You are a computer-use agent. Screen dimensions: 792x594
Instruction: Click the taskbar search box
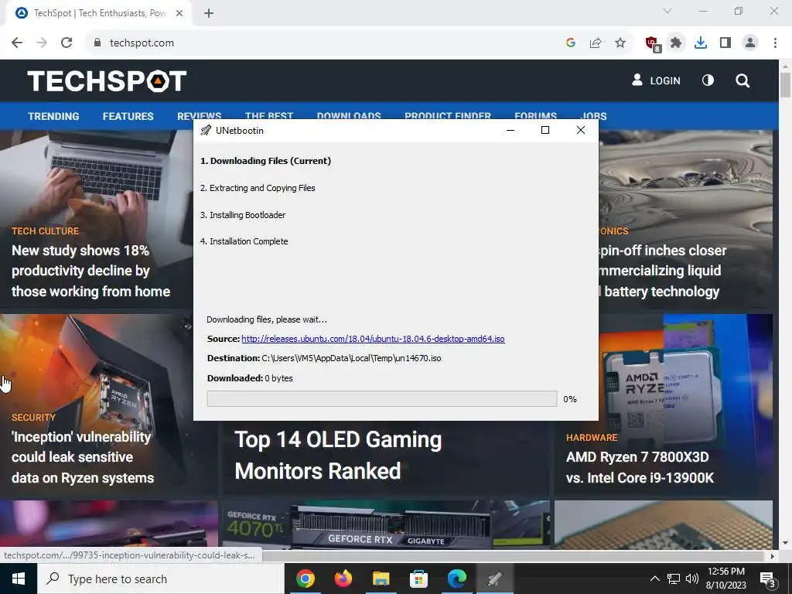click(161, 579)
